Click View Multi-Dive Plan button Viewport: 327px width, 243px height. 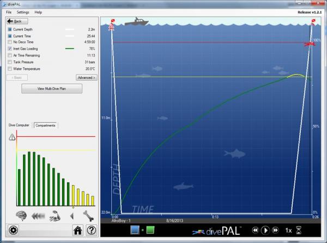(52, 88)
